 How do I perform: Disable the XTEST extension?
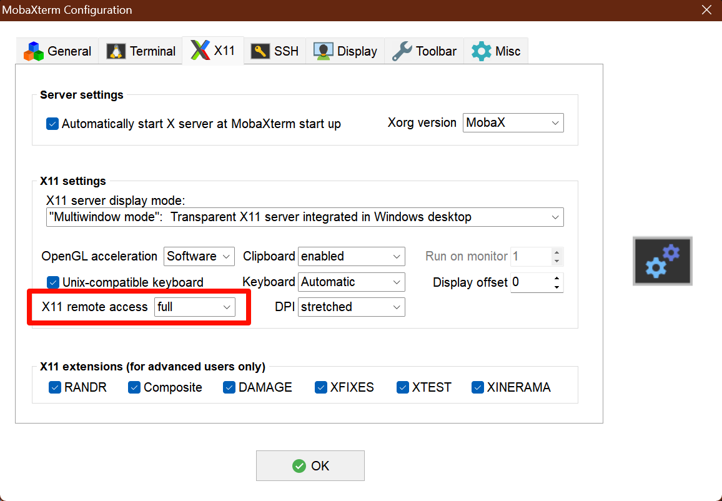(x=402, y=387)
